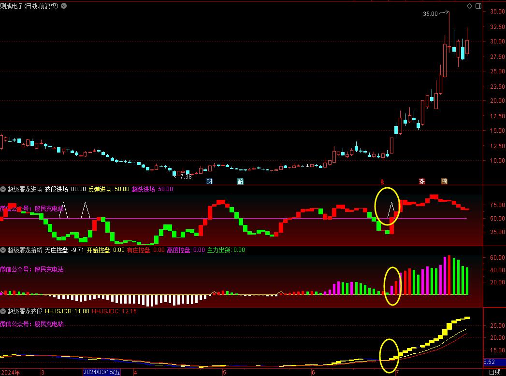Click the 35.00 high price label
This screenshot has height=376, width=506.
click(x=430, y=14)
